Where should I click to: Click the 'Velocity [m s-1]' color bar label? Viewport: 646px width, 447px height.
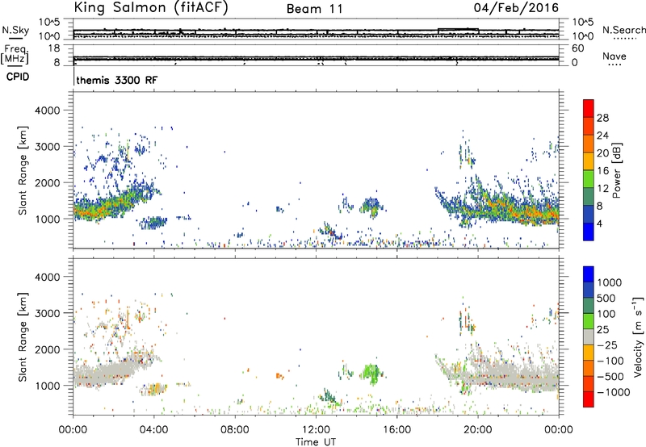point(638,336)
